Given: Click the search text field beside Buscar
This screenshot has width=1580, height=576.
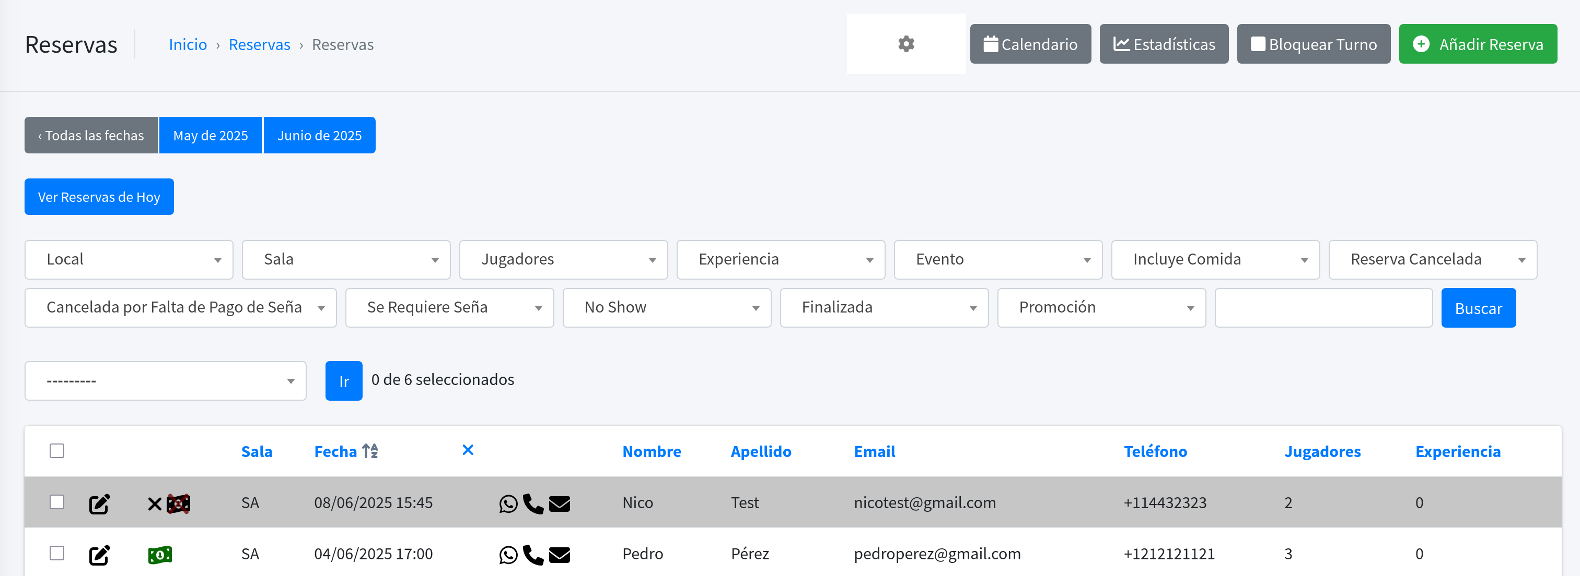Looking at the screenshot, I should [1322, 308].
